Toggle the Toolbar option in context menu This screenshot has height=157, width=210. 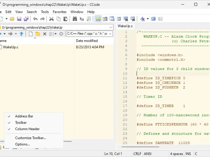(21, 122)
